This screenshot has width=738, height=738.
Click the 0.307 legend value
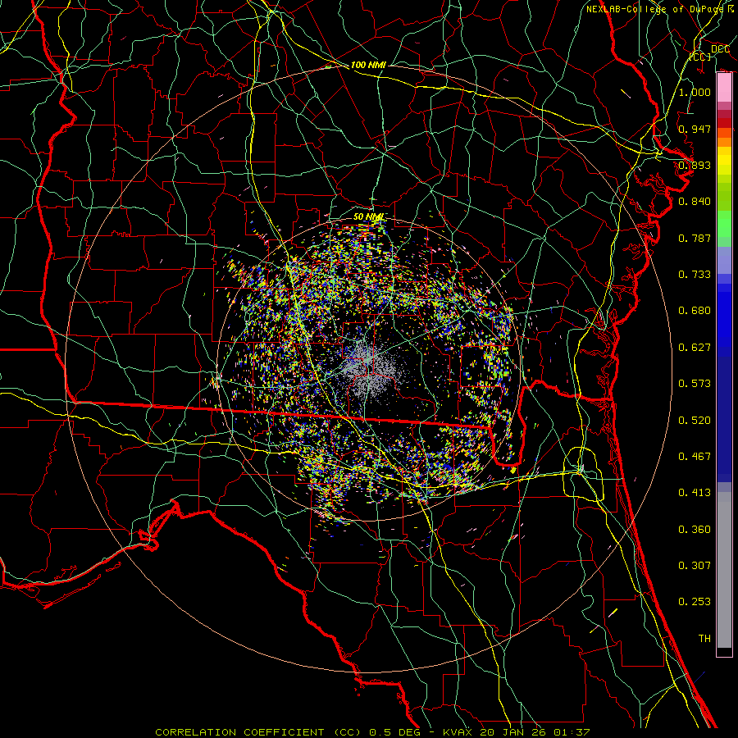[695, 566]
